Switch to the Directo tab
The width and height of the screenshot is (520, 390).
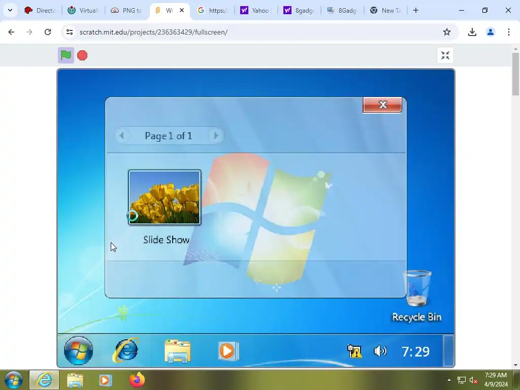[40, 10]
